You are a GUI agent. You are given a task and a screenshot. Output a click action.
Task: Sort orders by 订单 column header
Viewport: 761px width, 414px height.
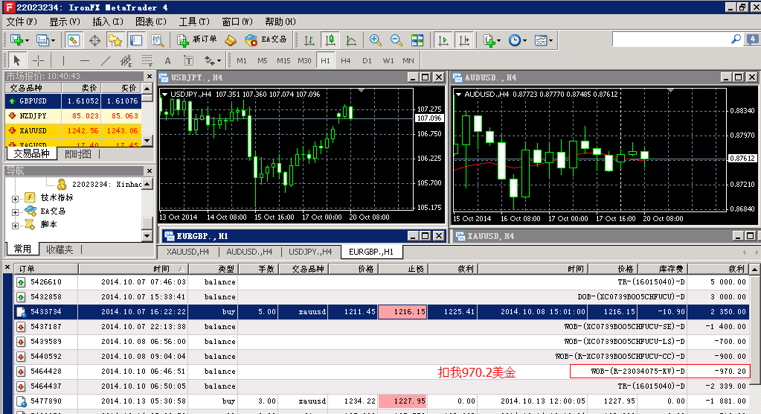coord(47,269)
